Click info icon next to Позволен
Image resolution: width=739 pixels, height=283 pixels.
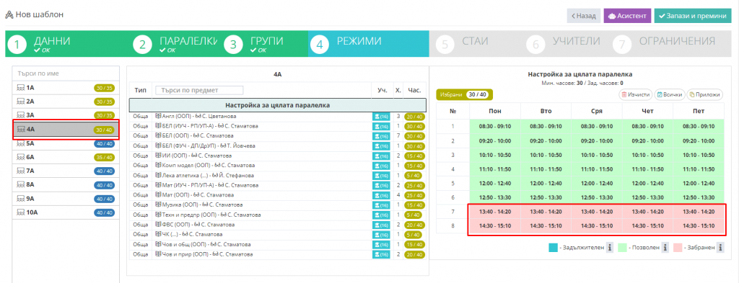[665, 248]
